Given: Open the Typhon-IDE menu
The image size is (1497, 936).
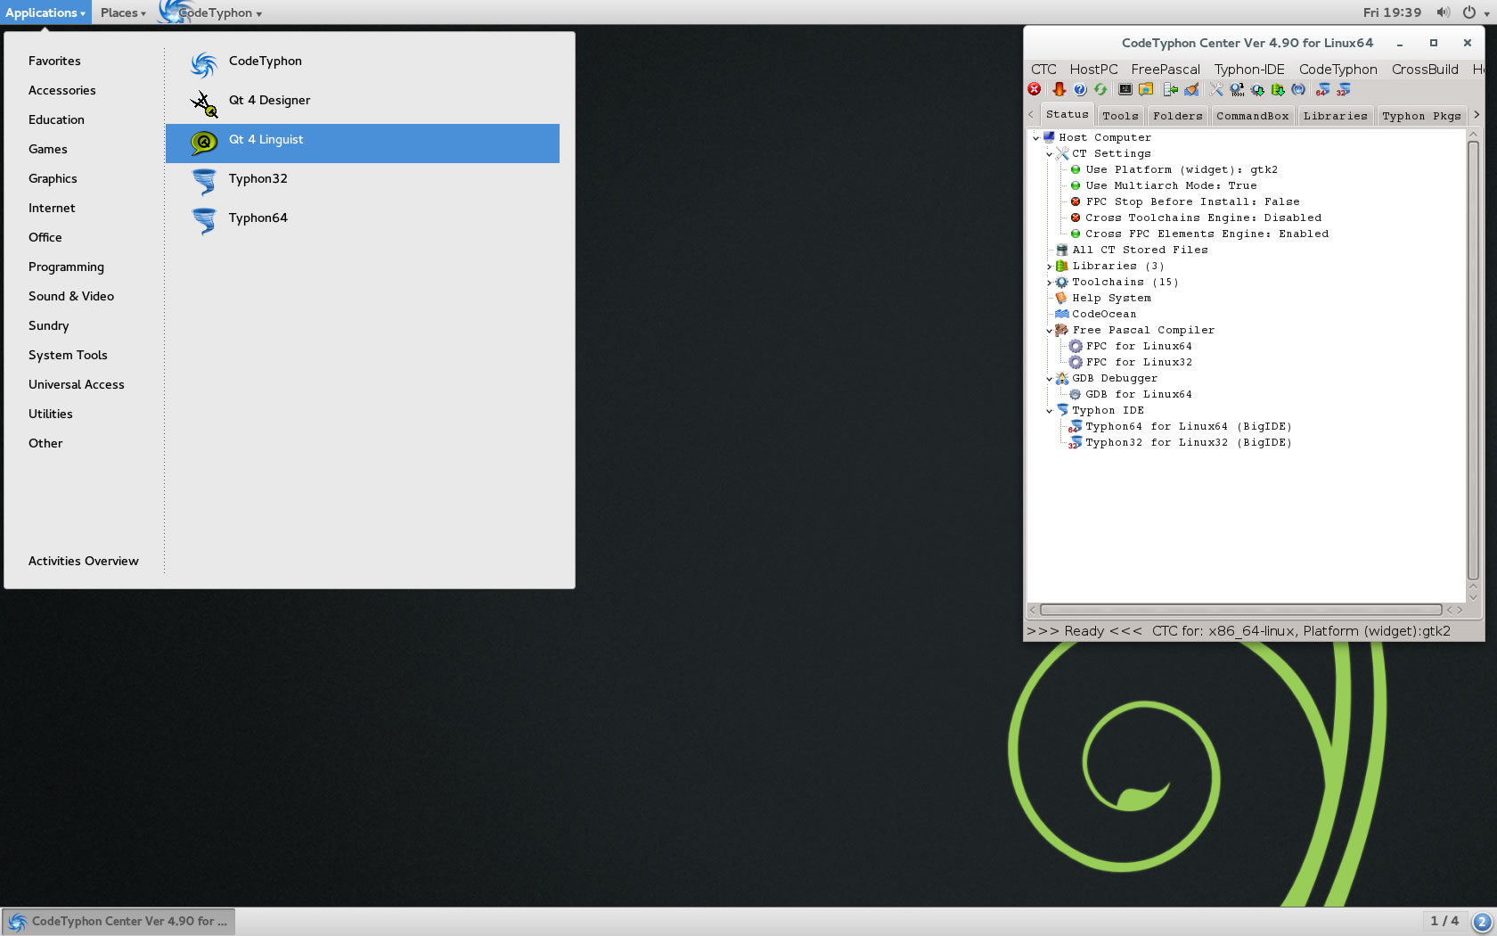Looking at the screenshot, I should pos(1249,70).
